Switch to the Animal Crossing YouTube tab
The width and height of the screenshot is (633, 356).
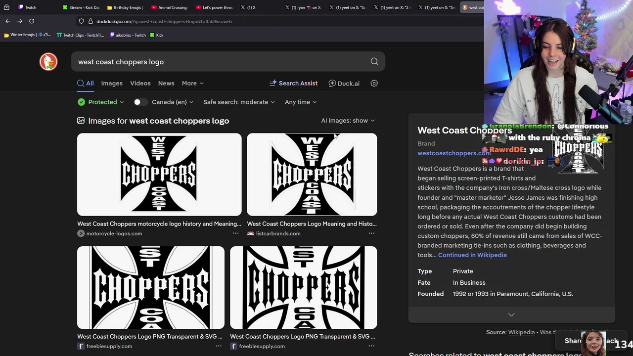(169, 7)
